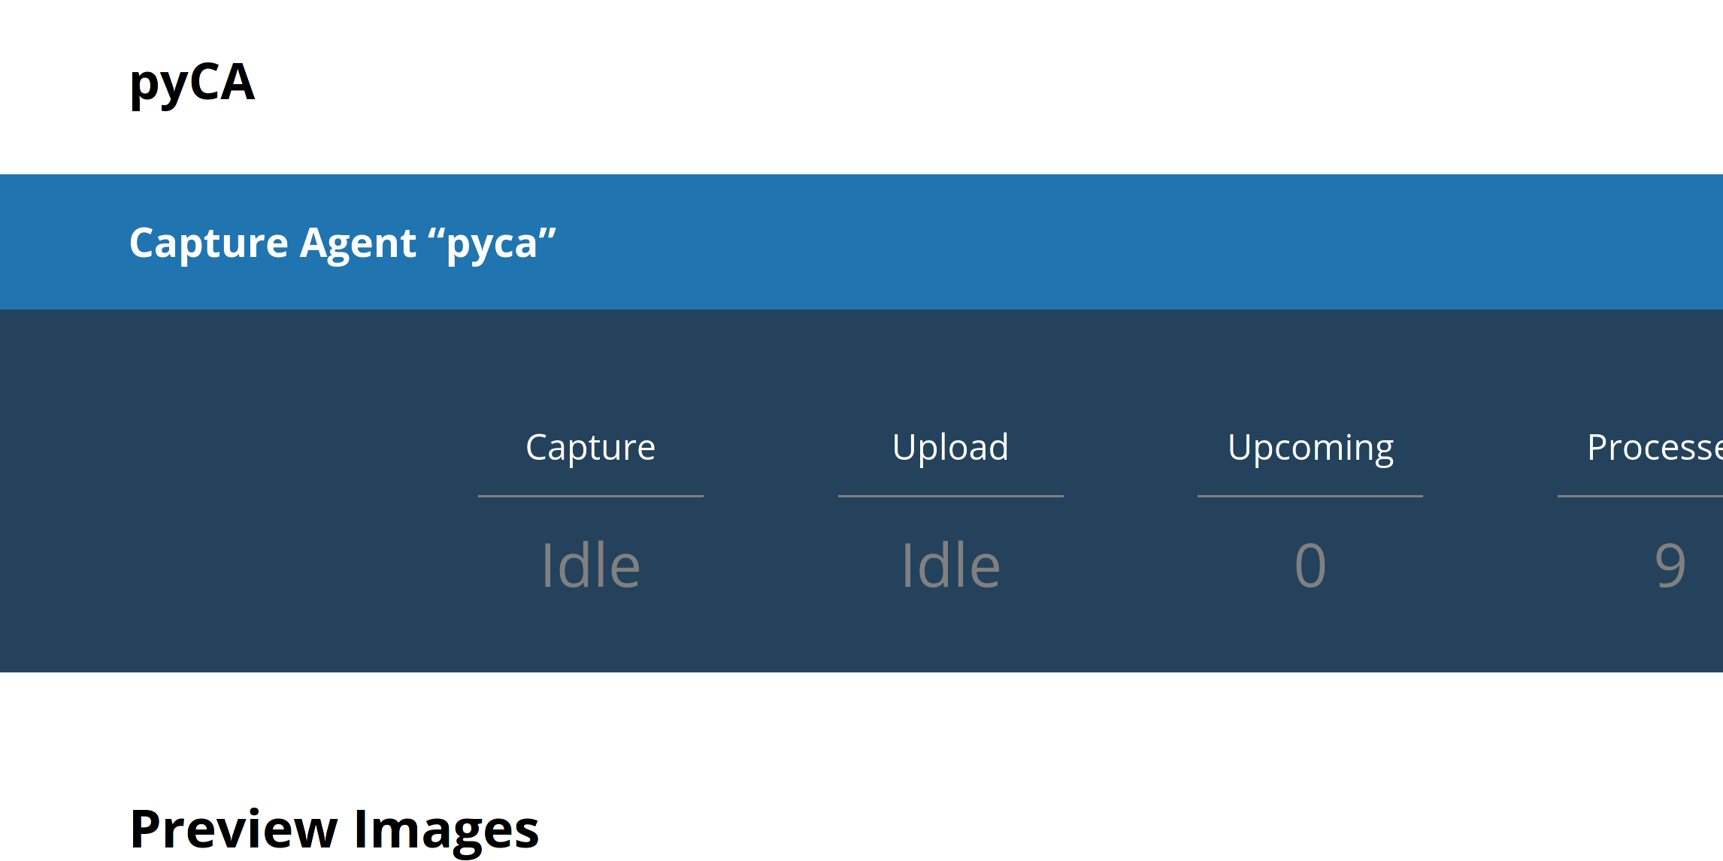The width and height of the screenshot is (1723, 861).
Task: Click the Capture Agent "pyca" heading
Action: pos(342,243)
